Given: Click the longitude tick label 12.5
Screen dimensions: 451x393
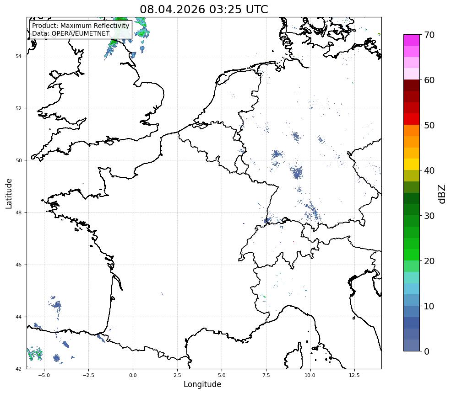Looking at the screenshot, I should point(354,375).
